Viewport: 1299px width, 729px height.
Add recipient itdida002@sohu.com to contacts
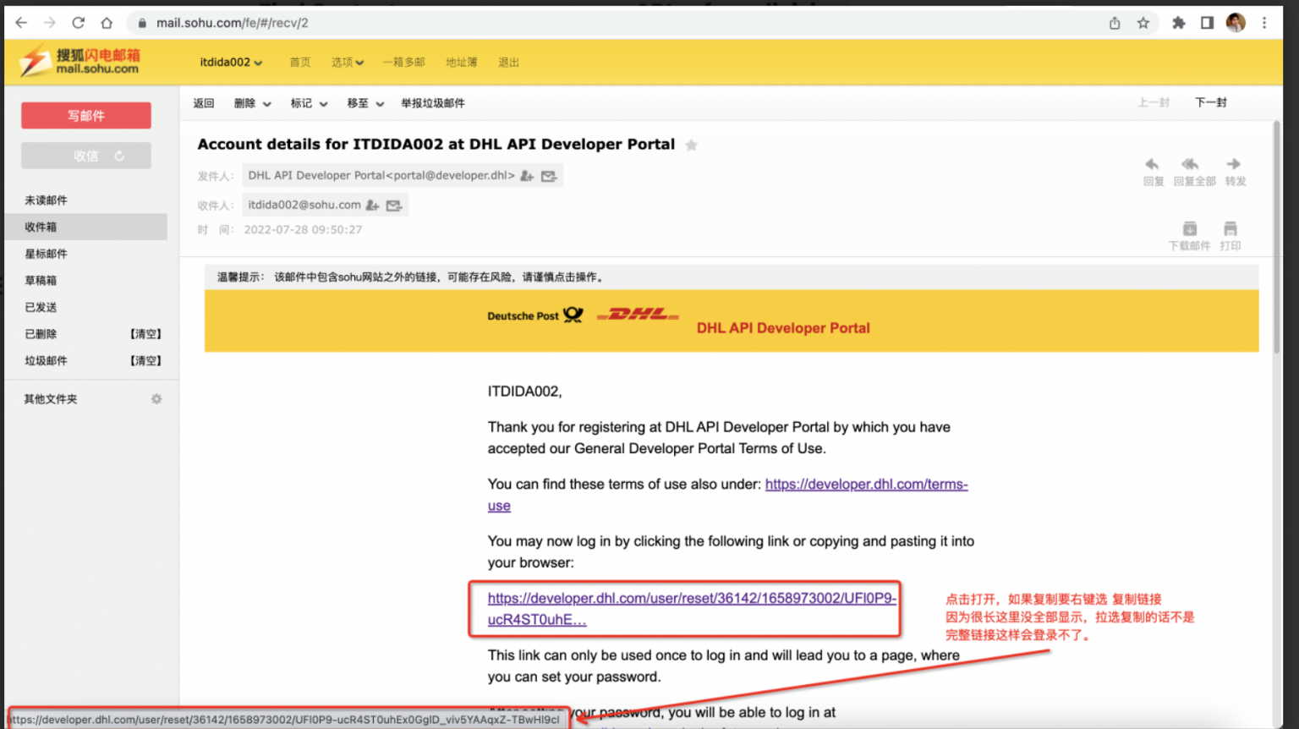(x=372, y=206)
